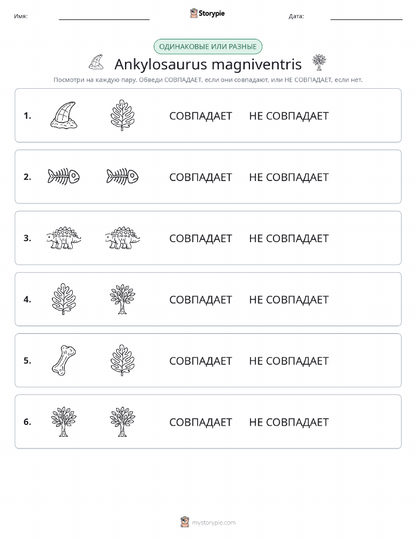The width and height of the screenshot is (416, 539).
Task: Choose СОВПАДАЕТ for pair 6
Action: (201, 422)
